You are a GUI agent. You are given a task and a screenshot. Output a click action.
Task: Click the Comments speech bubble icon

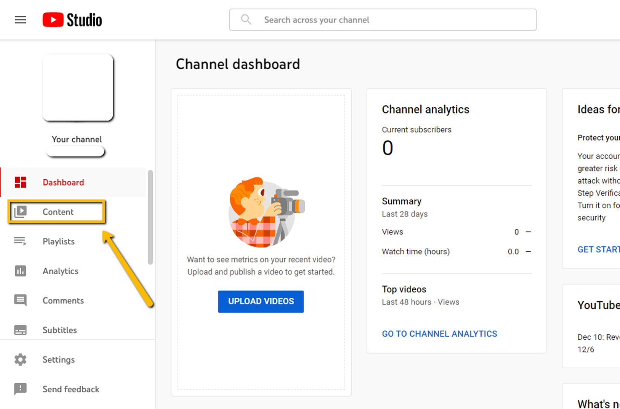click(x=21, y=301)
